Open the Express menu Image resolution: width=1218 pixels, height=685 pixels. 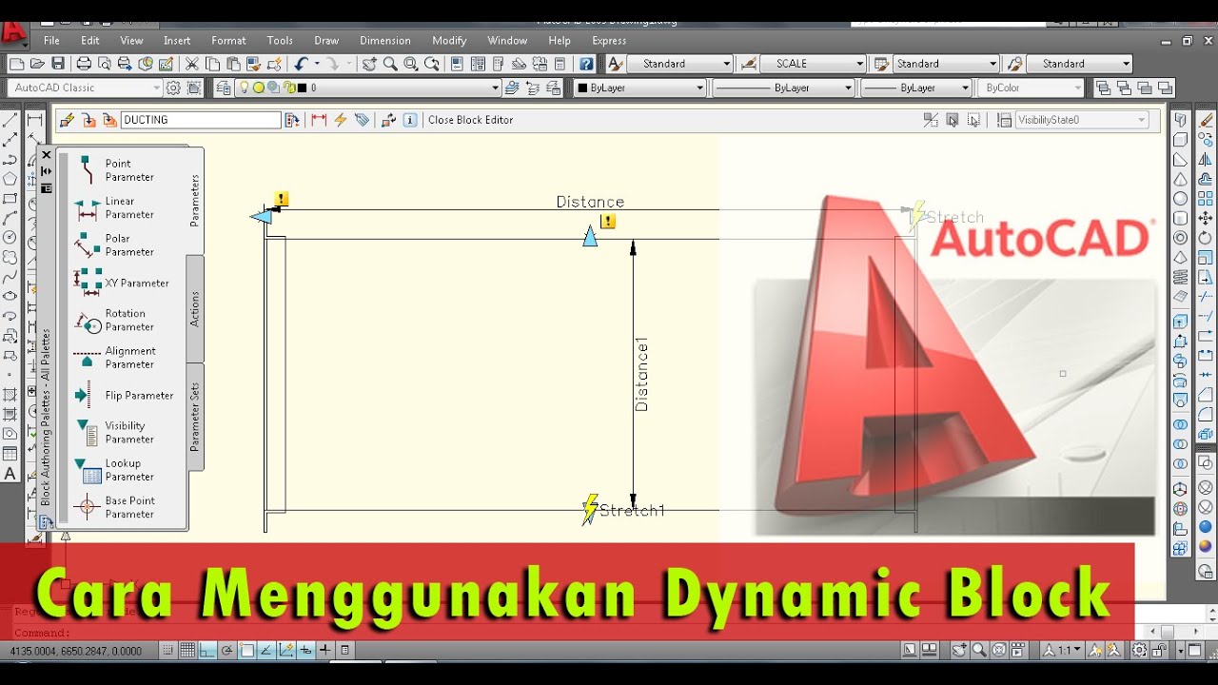coord(609,41)
